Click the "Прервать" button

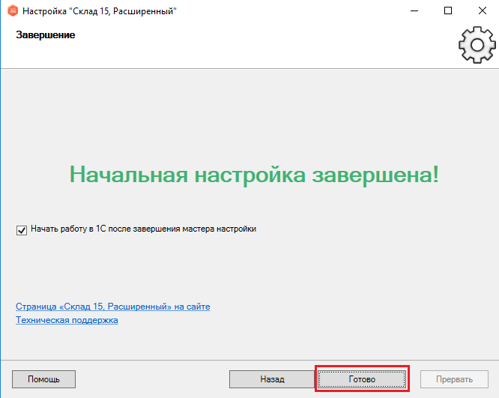tap(454, 379)
